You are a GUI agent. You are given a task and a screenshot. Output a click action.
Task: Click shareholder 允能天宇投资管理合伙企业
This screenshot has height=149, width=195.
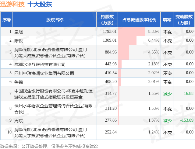[x=51, y=133]
